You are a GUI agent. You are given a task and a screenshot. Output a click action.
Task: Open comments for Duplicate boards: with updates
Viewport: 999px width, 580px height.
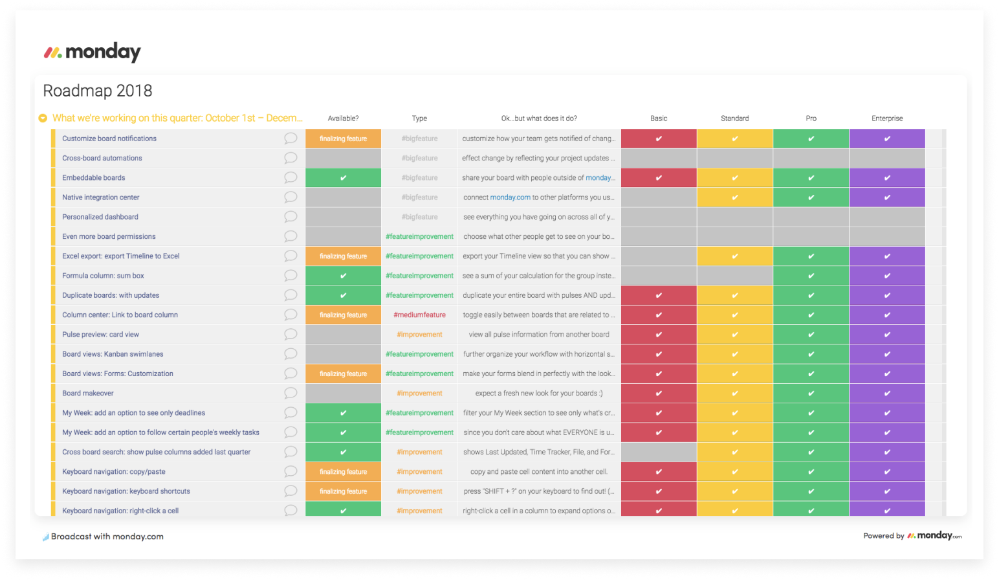291,295
